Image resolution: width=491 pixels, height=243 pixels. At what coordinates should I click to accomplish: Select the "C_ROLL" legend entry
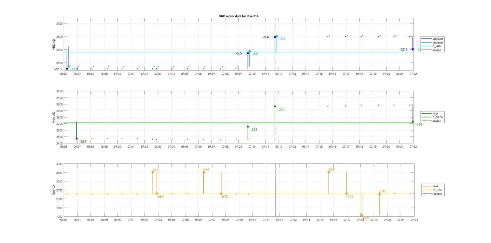pyautogui.click(x=433, y=190)
